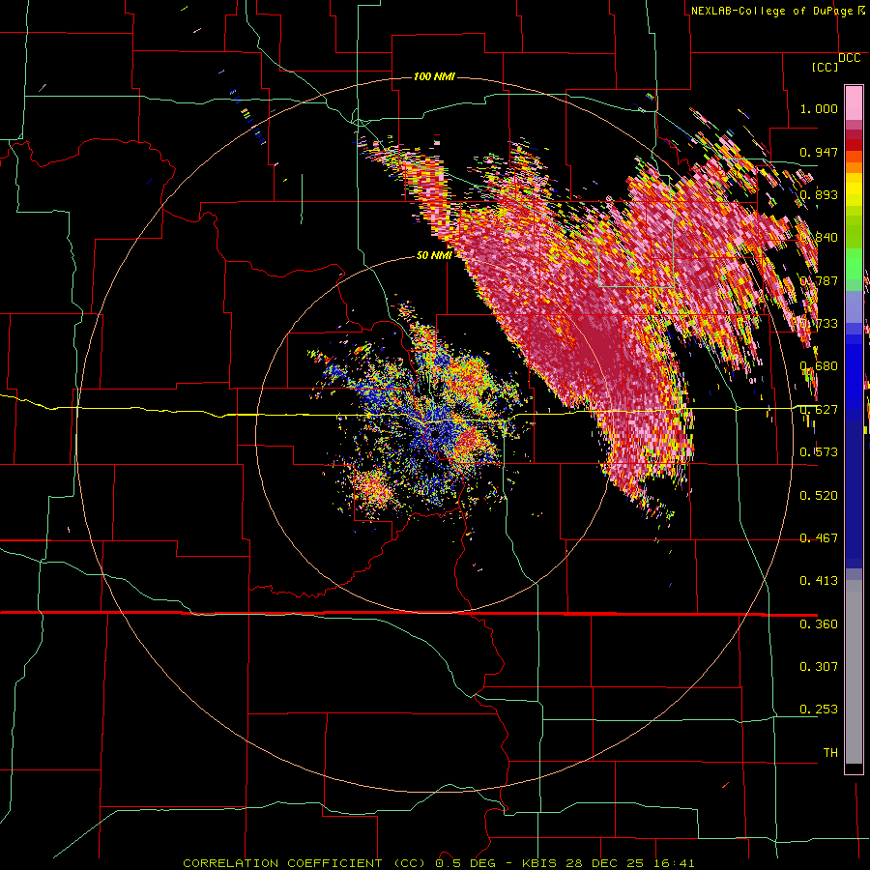Image resolution: width=870 pixels, height=870 pixels.
Task: Select the 0.787 scale value
Action: coord(819,280)
